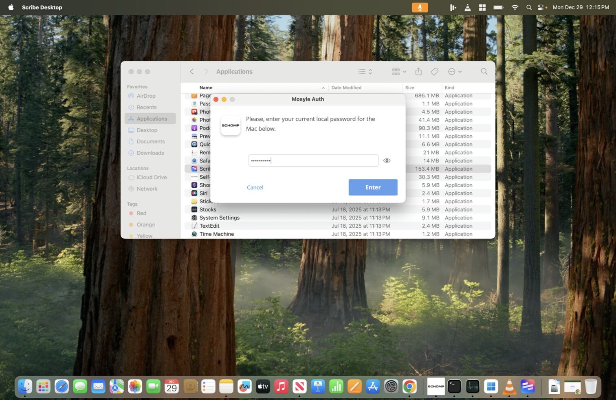
Task: Click the Enter button in Mosyle Auth
Action: tap(373, 187)
